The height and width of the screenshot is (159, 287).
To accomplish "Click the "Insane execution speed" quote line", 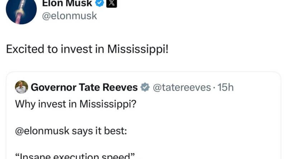I will click(x=75, y=156).
